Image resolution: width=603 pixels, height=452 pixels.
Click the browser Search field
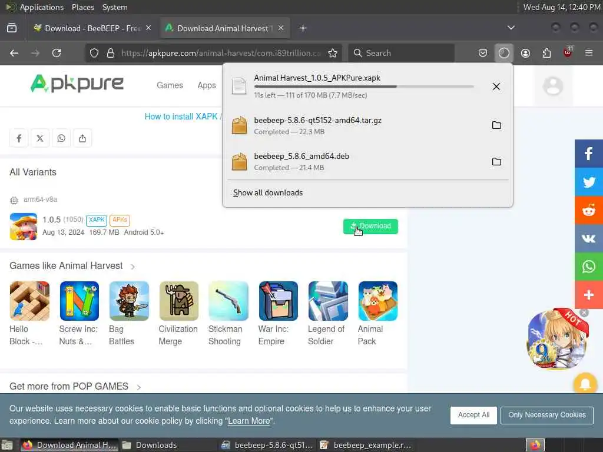pos(401,53)
